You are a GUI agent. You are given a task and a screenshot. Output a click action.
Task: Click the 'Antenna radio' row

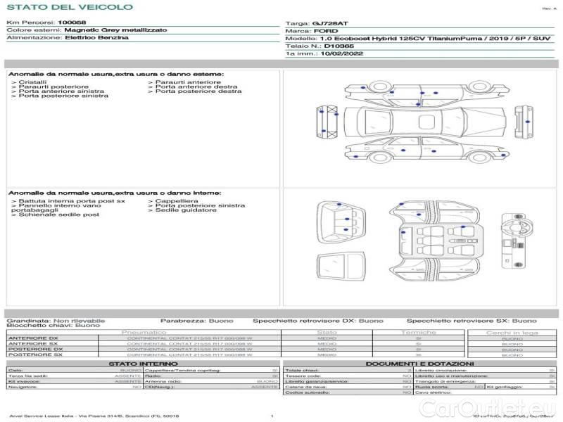(212, 381)
